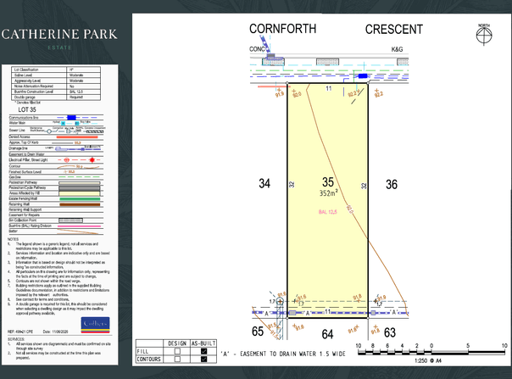The height and width of the screenshot is (379, 512).
Task: Click the Drainage line symbol in legend
Action: click(78, 149)
